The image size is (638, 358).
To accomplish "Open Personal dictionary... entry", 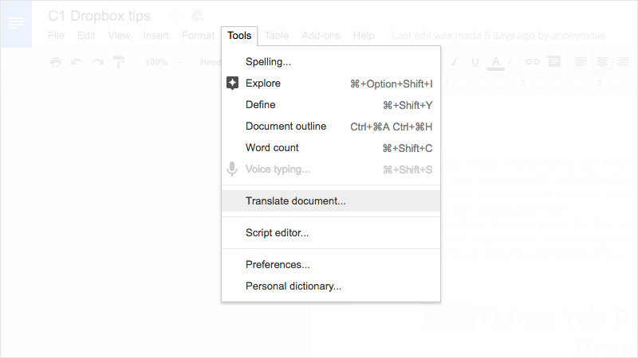I will pyautogui.click(x=331, y=286).
